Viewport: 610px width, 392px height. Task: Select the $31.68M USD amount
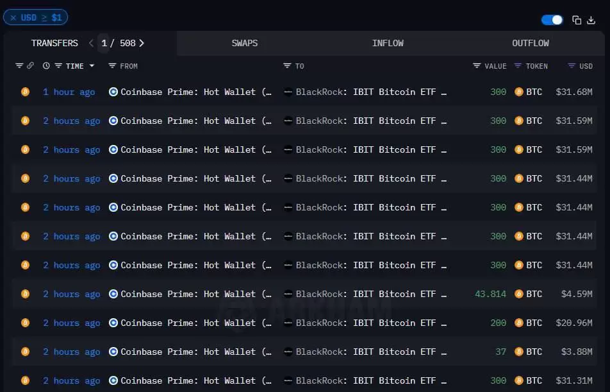(x=574, y=92)
